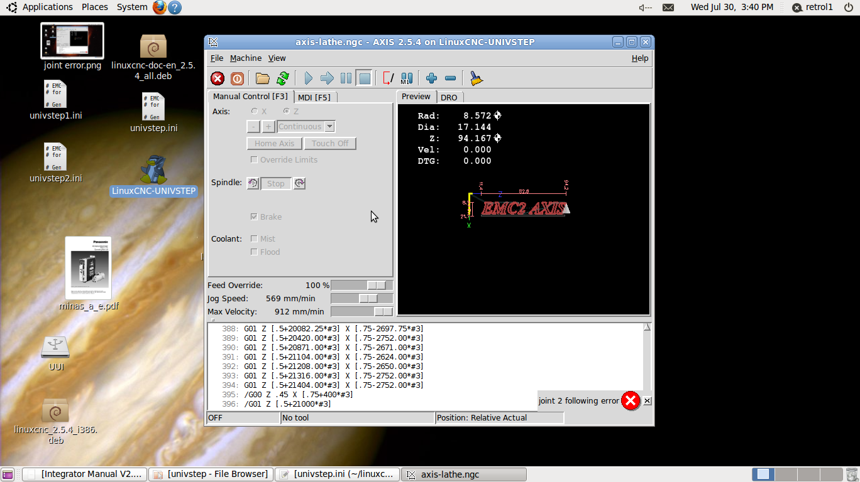The width and height of the screenshot is (860, 482).
Task: Open the volume control in system tray
Action: [645, 8]
